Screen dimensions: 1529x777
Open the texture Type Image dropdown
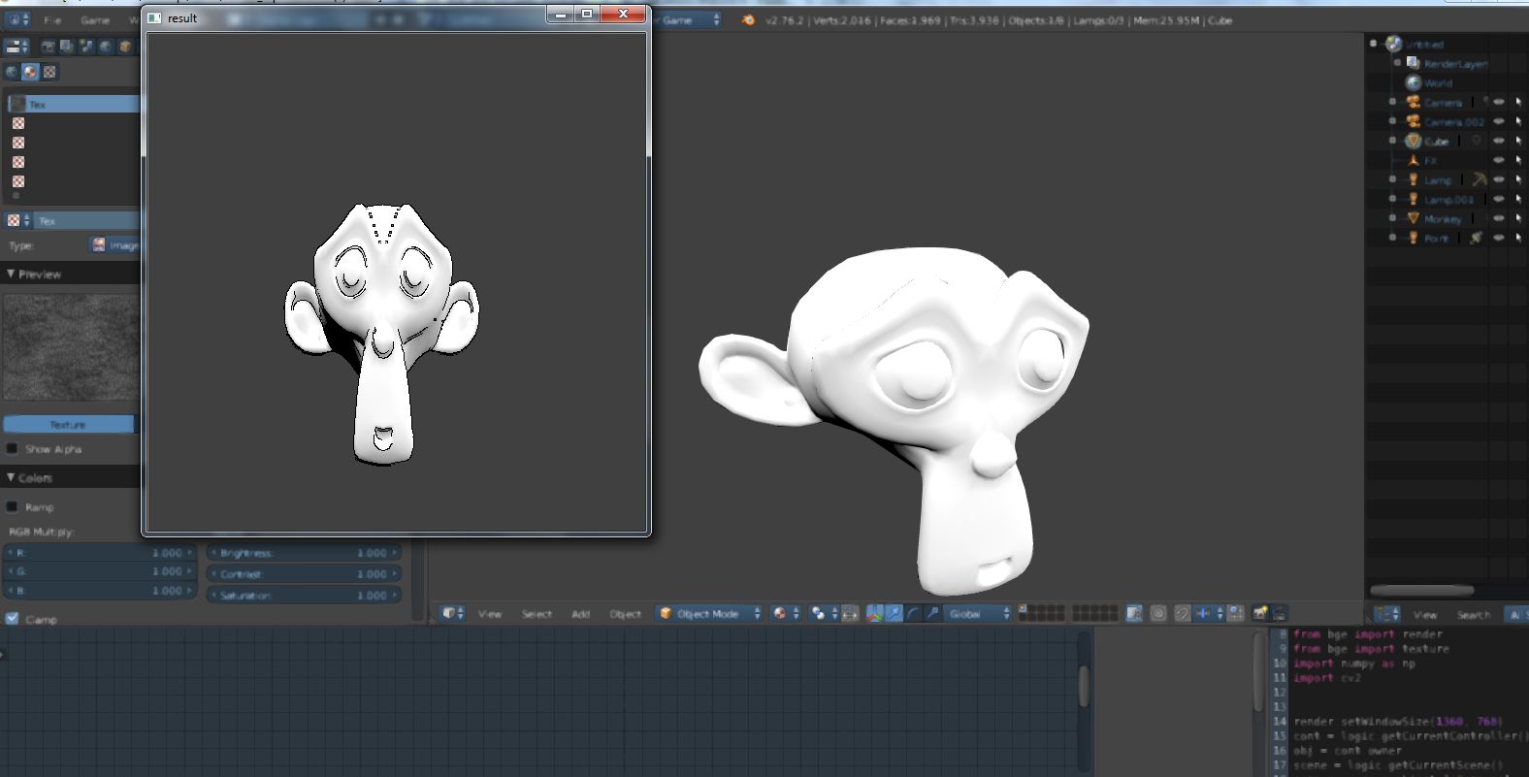115,245
